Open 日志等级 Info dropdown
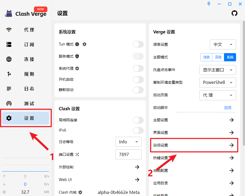245x196 pixels. 129,142
